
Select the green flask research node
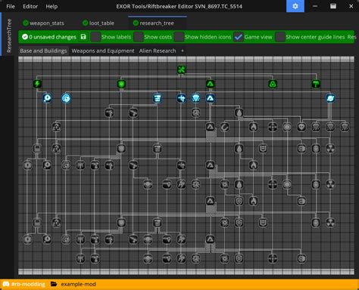(x=273, y=84)
